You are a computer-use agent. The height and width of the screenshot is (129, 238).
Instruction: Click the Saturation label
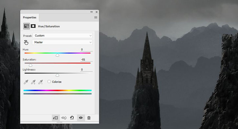30,59
